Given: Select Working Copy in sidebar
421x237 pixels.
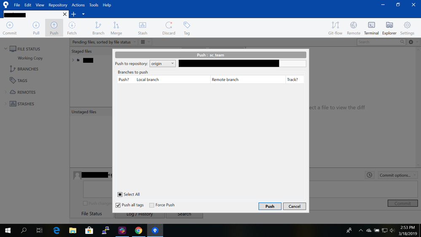Looking at the screenshot, I should point(30,58).
